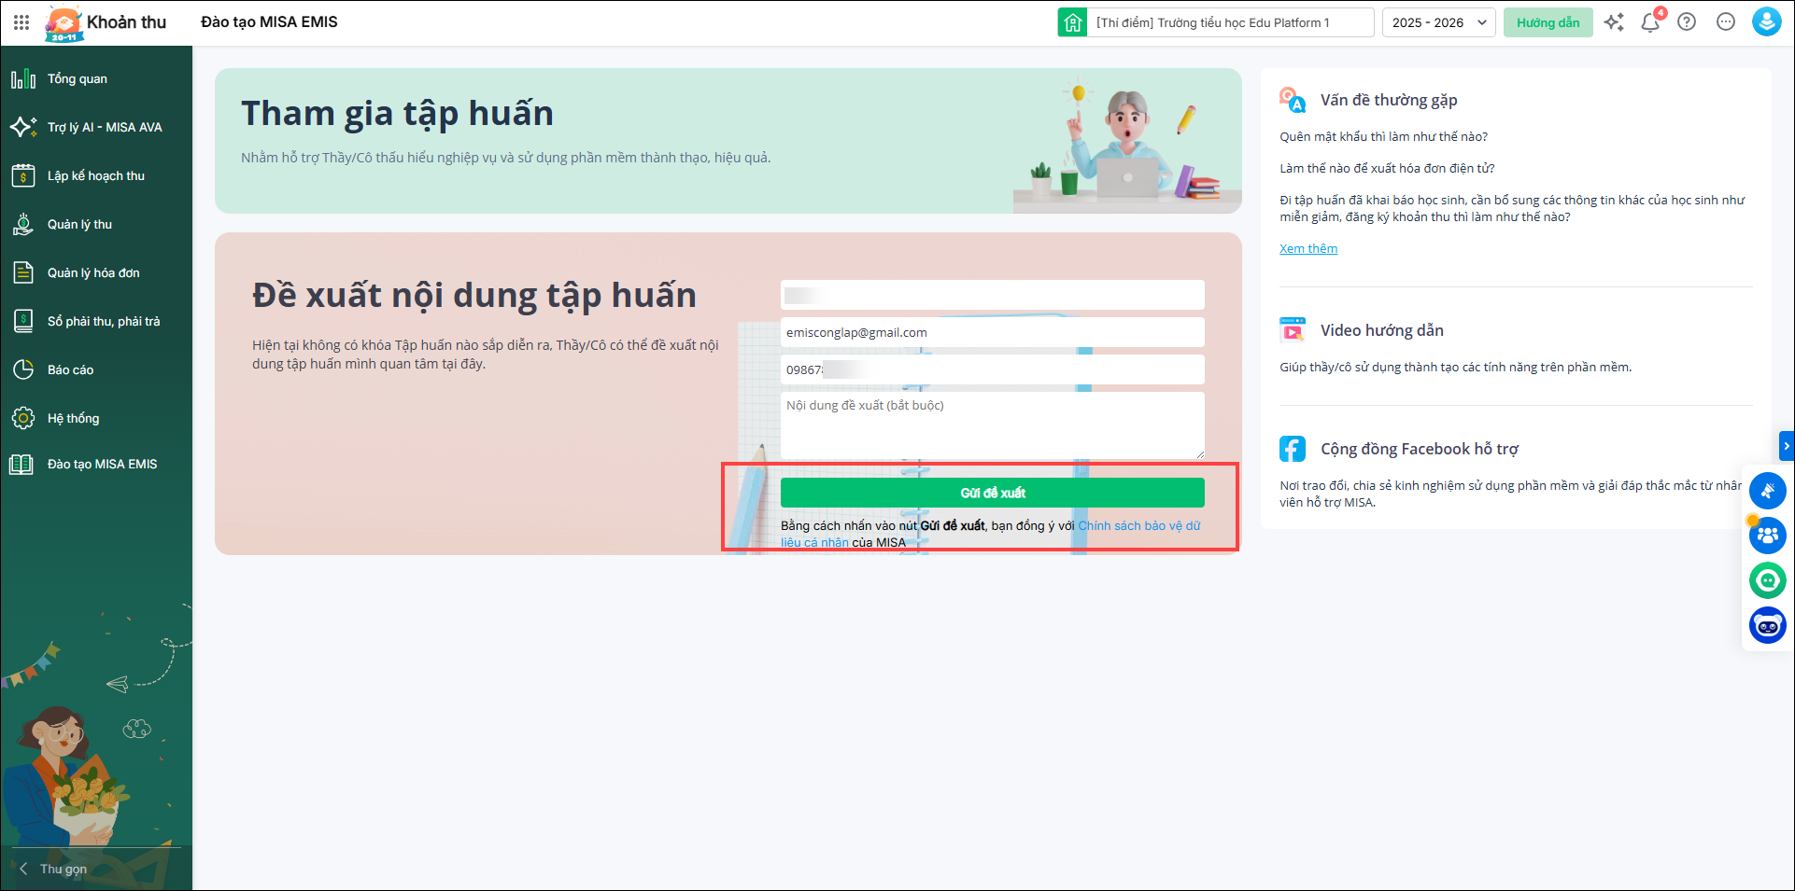1795x891 pixels.
Task: Open the Xem thêm link
Action: click(1307, 249)
